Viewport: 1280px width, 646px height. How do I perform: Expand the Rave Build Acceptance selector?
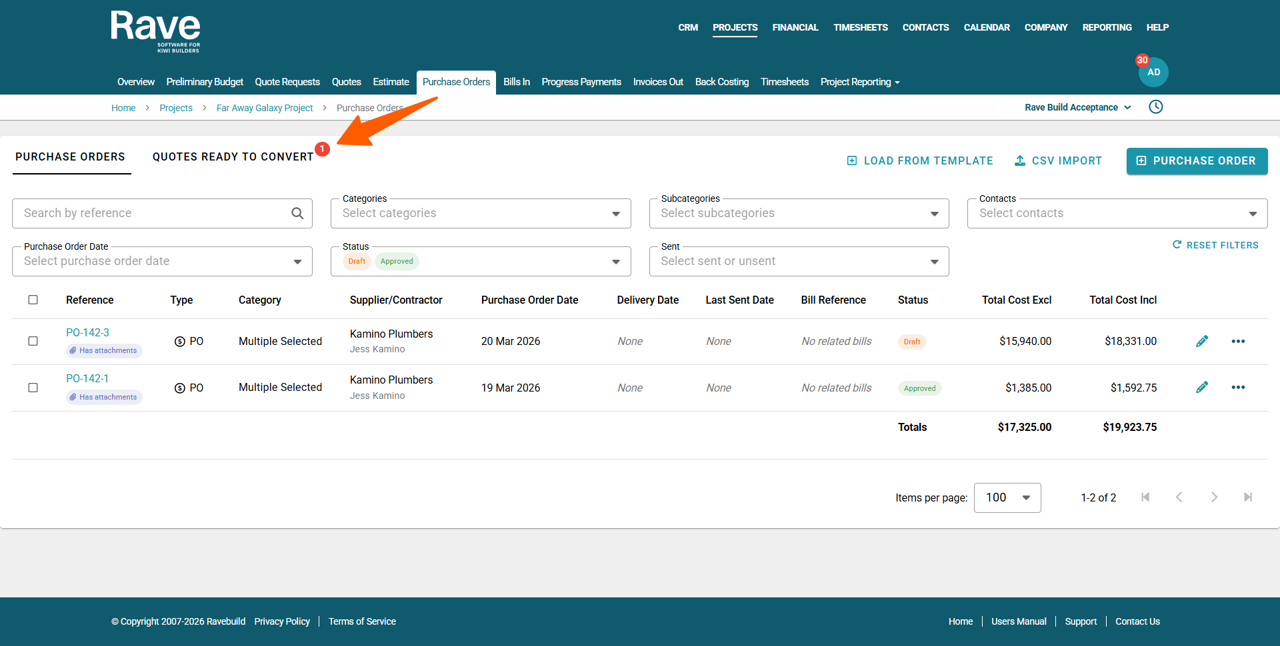point(1077,107)
